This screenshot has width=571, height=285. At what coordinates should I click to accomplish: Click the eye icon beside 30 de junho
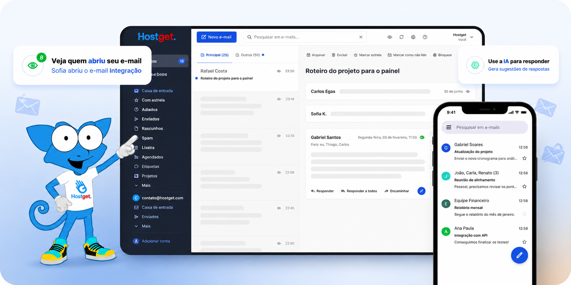(468, 92)
